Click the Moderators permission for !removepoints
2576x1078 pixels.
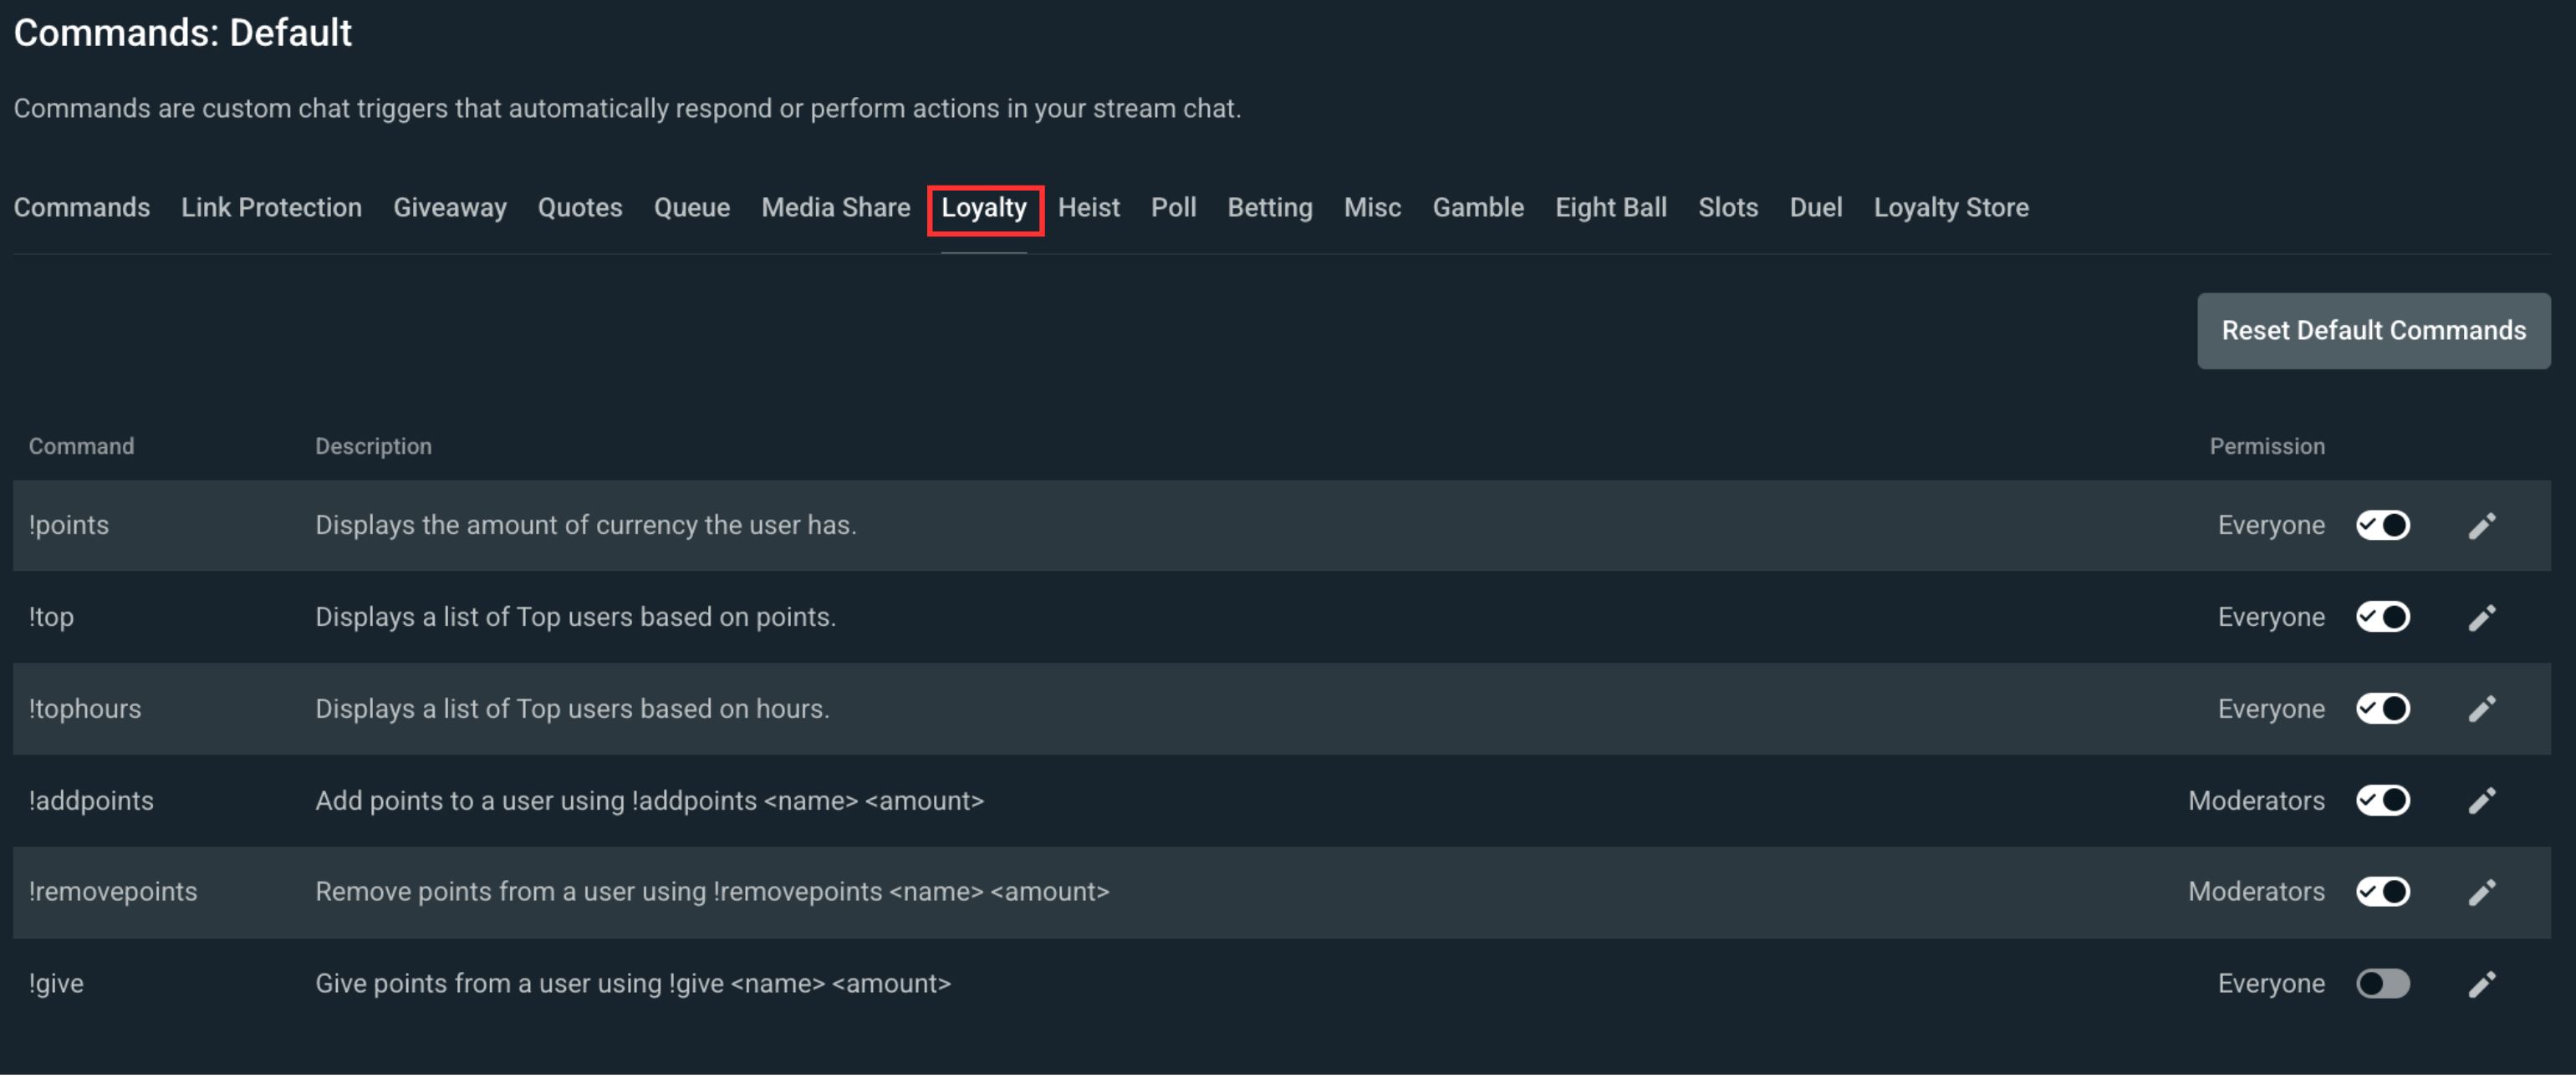(2256, 892)
